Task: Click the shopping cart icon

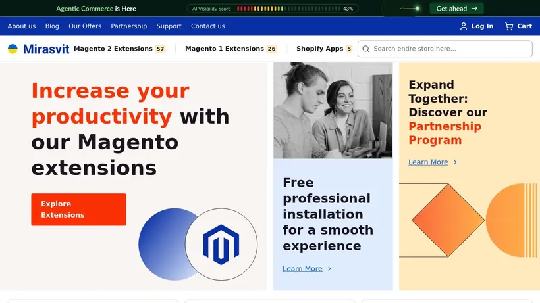Action: [509, 26]
